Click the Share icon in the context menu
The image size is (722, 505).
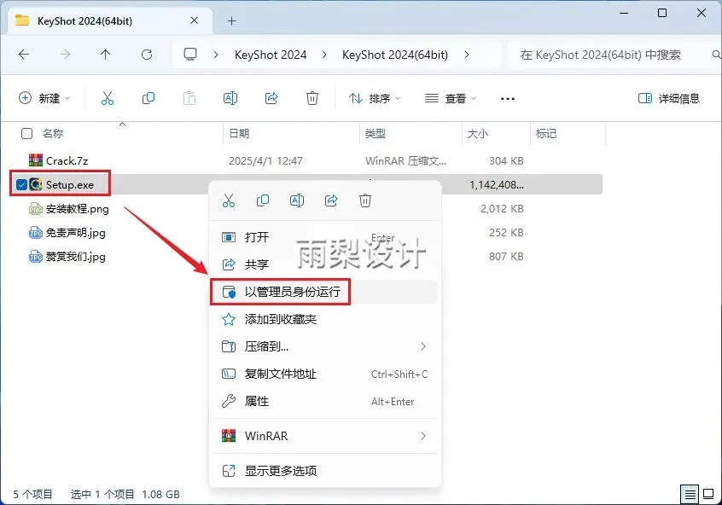331,200
